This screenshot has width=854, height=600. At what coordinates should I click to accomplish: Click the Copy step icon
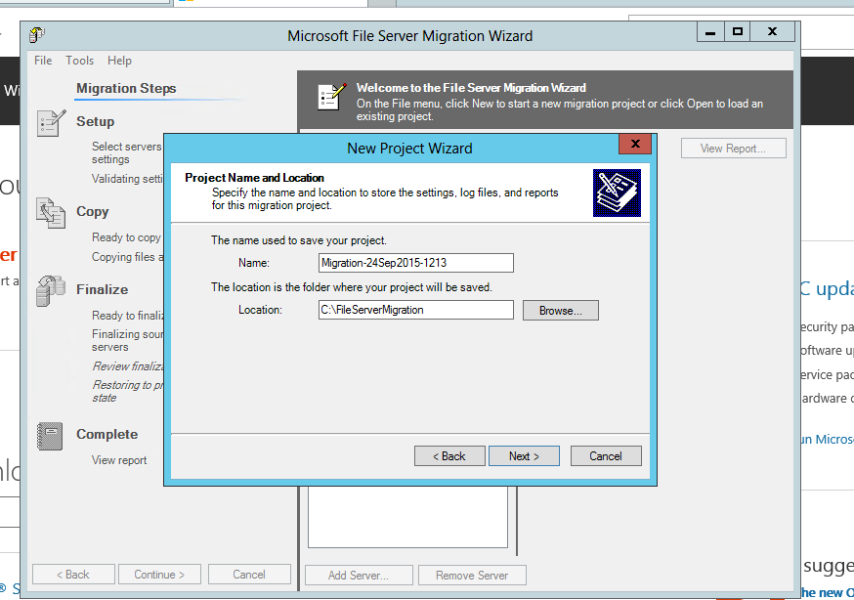click(51, 213)
